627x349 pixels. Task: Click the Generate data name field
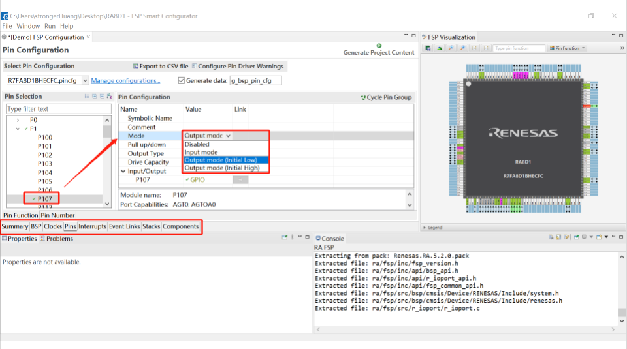click(255, 81)
